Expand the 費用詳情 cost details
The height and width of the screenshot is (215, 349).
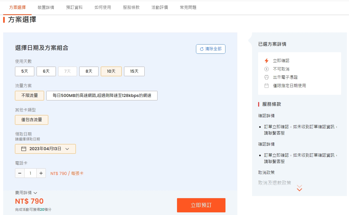(x=26, y=193)
